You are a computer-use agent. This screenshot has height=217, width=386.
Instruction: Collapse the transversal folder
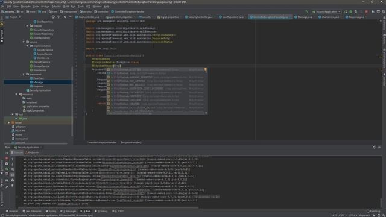pos(24,74)
